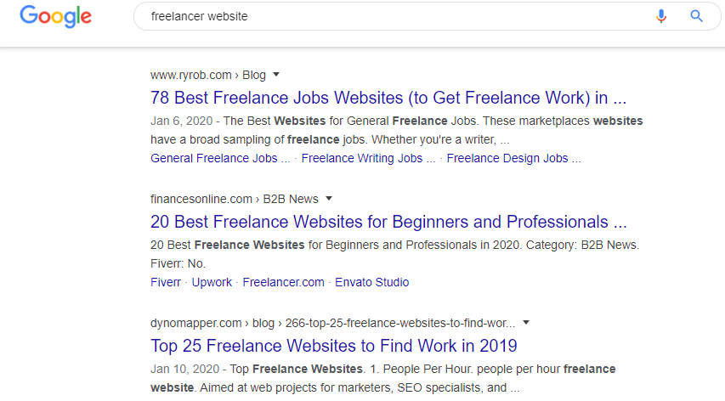Click the financesonline.com › B2B News breadcrumb
Image resolution: width=725 pixels, height=401 pixels.
(234, 199)
